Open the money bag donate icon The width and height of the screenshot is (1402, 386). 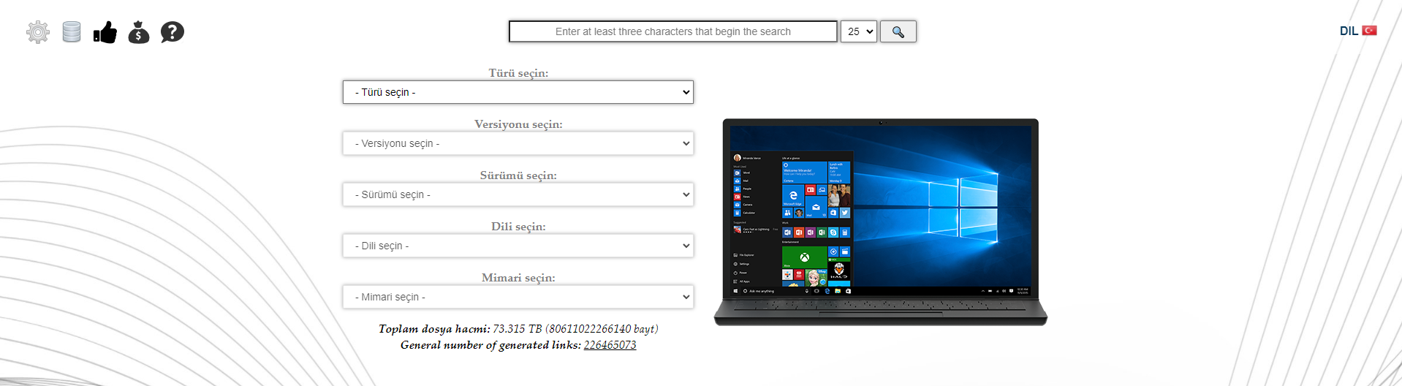pyautogui.click(x=139, y=32)
